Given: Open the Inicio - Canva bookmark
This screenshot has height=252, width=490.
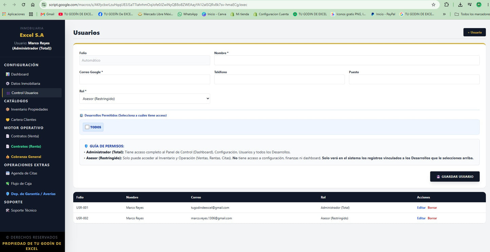Looking at the screenshot, I should pyautogui.click(x=214, y=14).
